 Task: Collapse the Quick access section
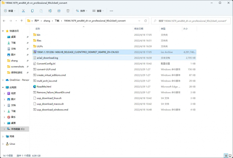pyautogui.click(x=3, y=31)
